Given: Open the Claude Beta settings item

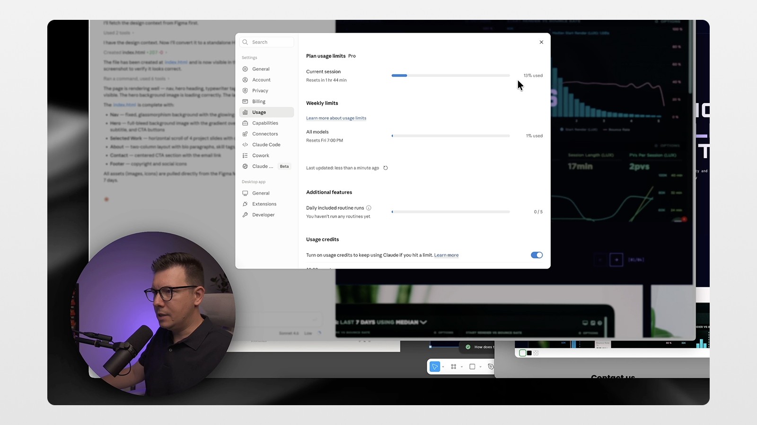Looking at the screenshot, I should (266, 166).
